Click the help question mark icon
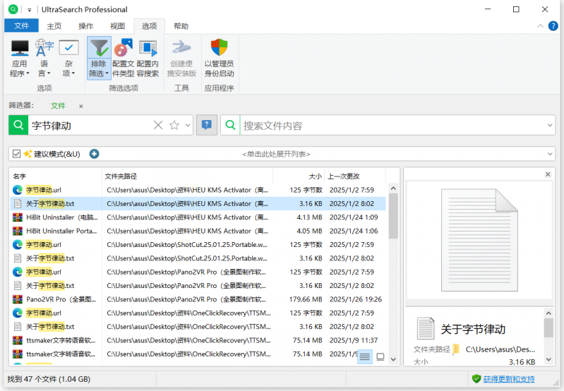Screen dimensions: 564x391 click(x=553, y=26)
